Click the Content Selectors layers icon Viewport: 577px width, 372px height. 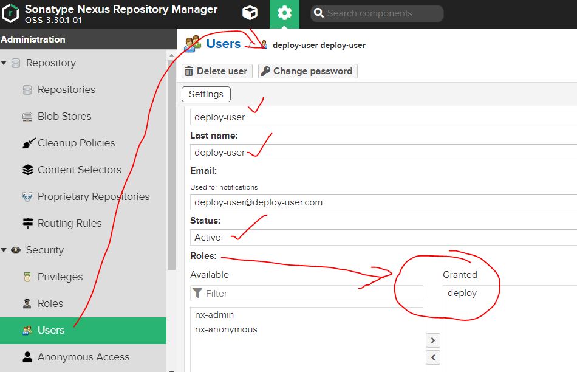pos(27,170)
